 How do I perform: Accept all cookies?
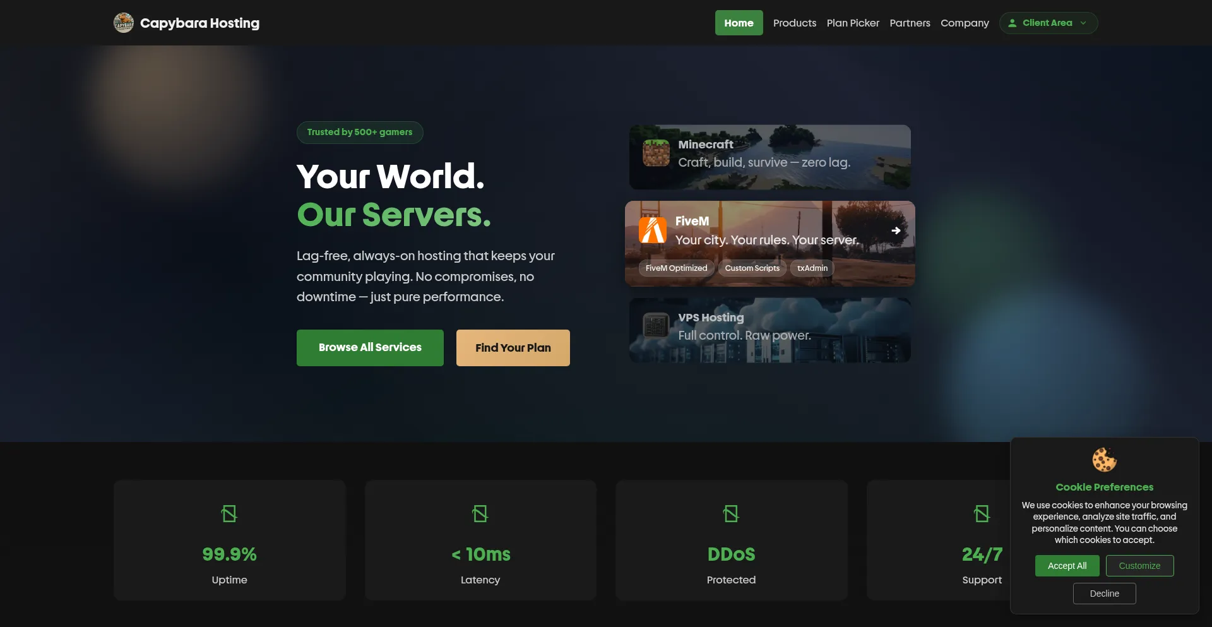pos(1067,566)
